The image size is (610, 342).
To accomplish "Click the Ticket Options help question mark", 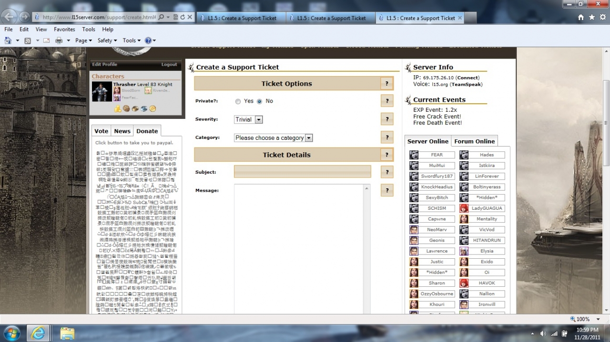I will point(387,84).
